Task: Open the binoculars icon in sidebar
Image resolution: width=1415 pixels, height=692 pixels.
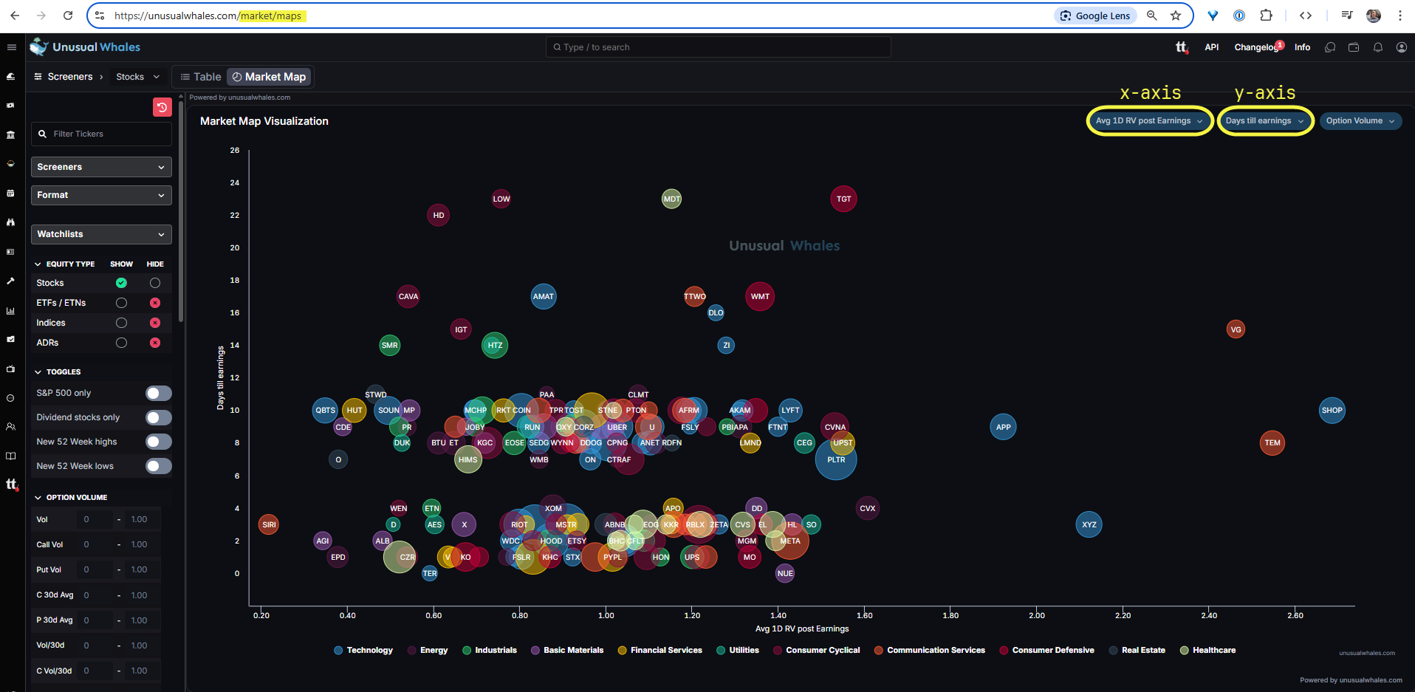Action: coord(11,222)
